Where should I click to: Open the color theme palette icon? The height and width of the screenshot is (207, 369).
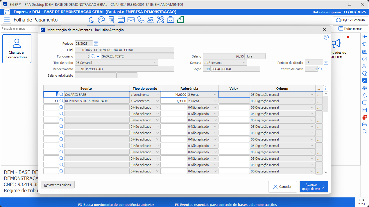pos(101,20)
